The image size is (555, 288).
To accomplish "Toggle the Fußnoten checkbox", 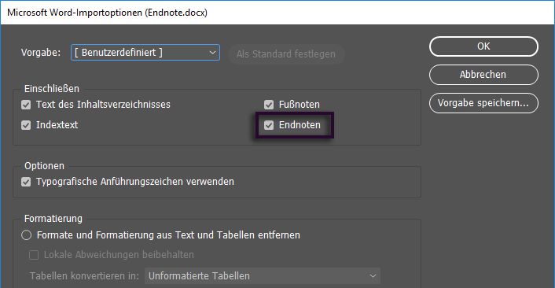I will pos(269,105).
